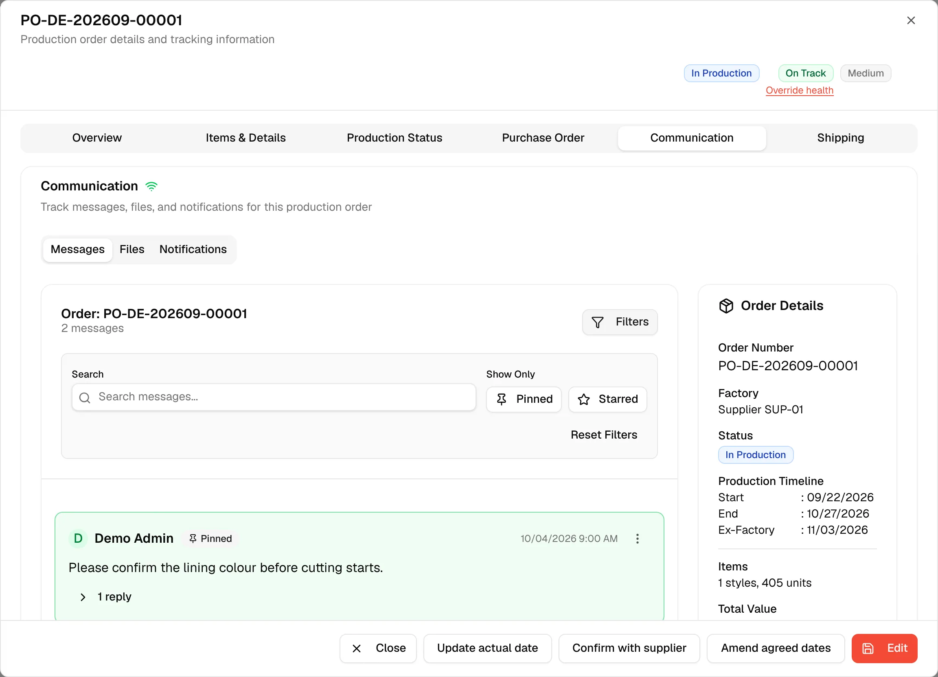Open the Items & Details tab

tap(245, 138)
